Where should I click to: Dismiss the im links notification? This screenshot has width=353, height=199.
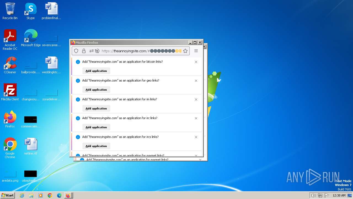[x=196, y=99]
